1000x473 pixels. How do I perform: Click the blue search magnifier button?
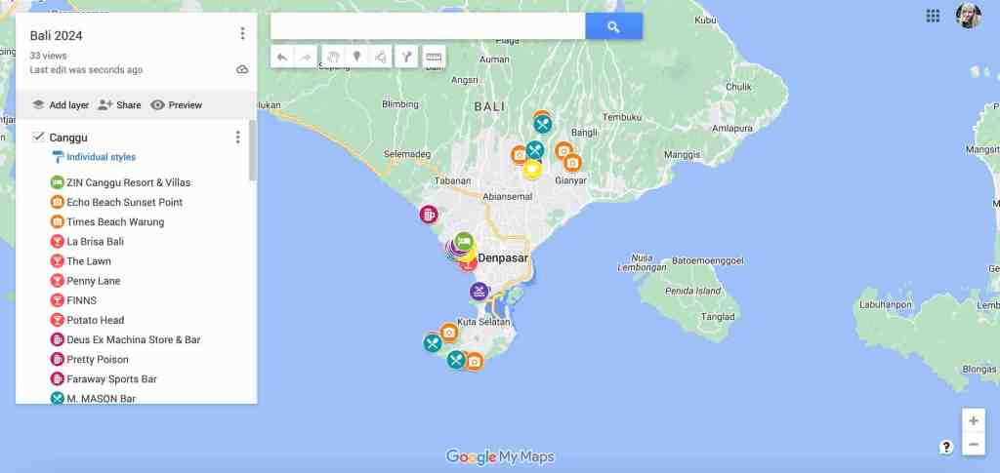613,26
